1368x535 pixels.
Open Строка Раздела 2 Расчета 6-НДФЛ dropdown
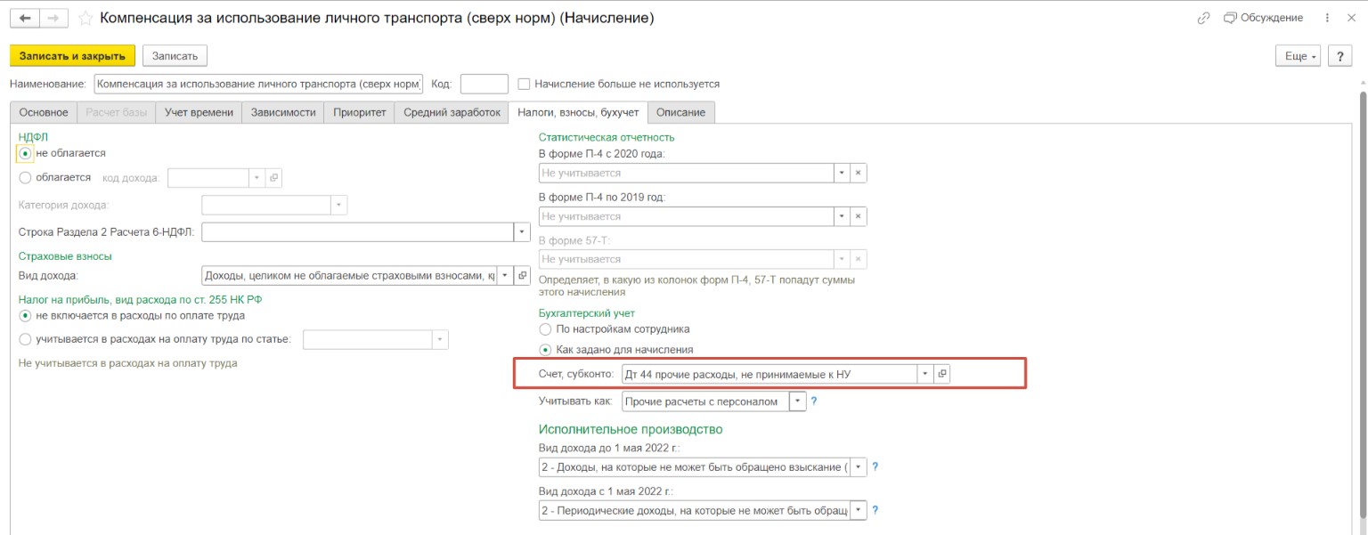(522, 232)
